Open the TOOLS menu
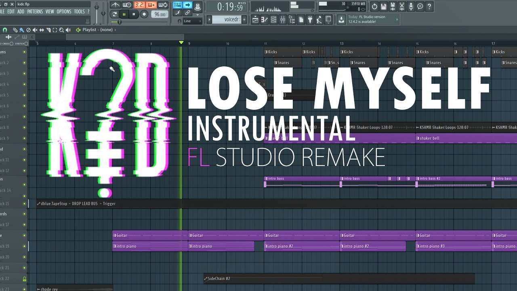517x291 pixels. click(x=79, y=12)
